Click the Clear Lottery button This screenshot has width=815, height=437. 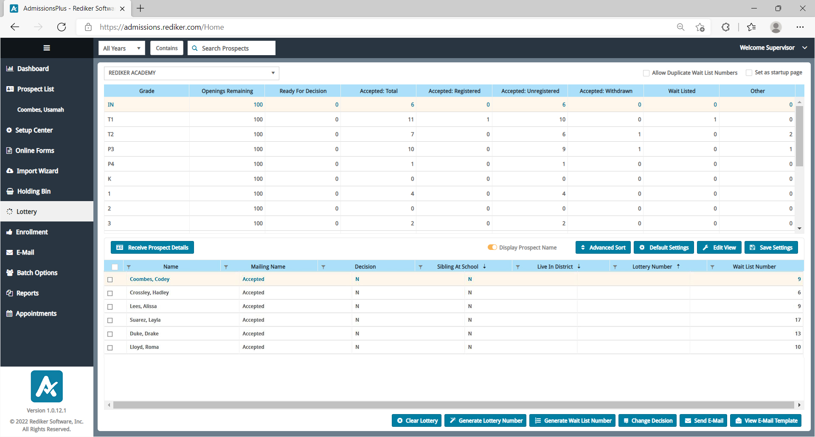coord(416,420)
